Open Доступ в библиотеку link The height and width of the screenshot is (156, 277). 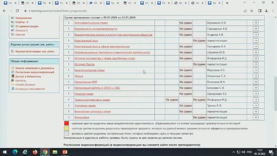[28, 77]
